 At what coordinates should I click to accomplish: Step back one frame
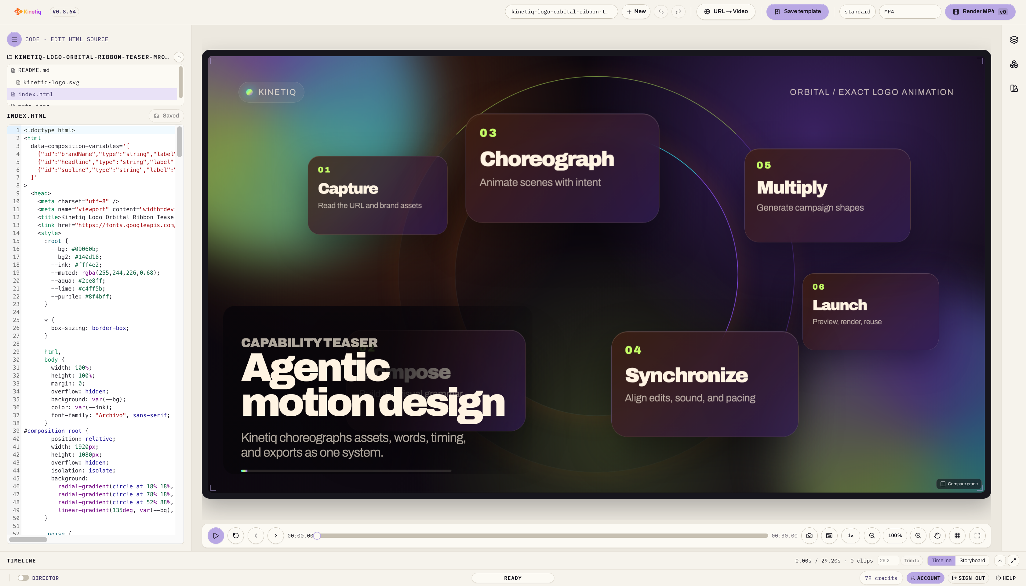pos(256,536)
